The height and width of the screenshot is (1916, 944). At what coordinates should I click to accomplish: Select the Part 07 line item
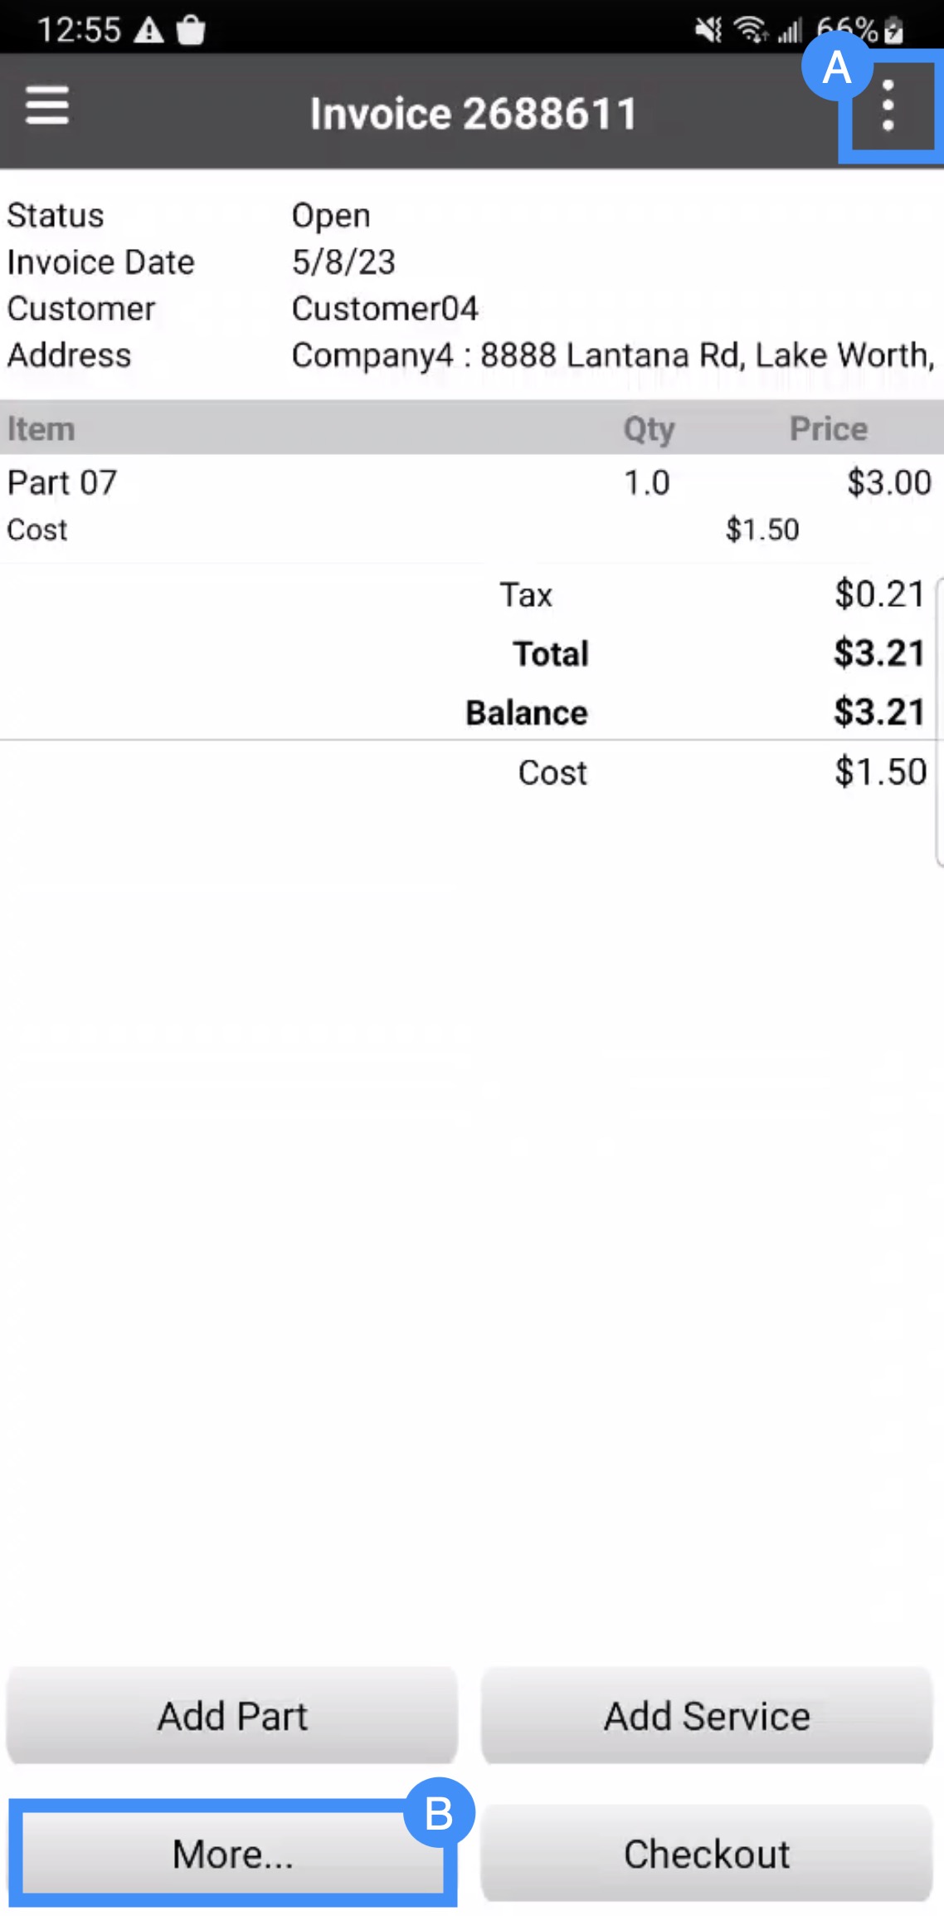63,483
